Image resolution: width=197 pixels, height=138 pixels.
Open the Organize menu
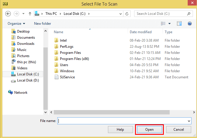tap(16, 24)
